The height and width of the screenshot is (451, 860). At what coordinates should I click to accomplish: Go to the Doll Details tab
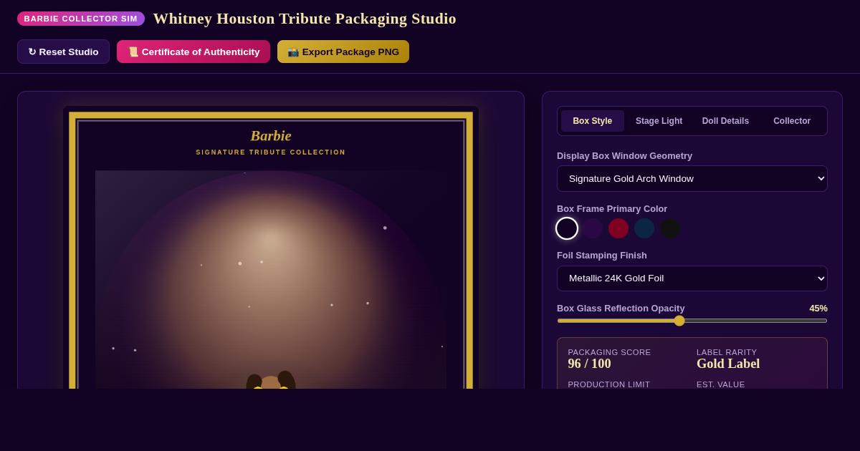(725, 121)
